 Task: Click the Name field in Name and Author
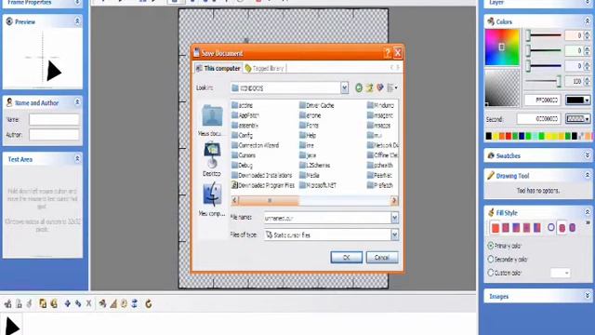pos(54,119)
